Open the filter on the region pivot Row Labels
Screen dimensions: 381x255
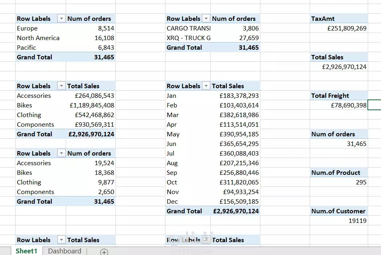coord(61,18)
